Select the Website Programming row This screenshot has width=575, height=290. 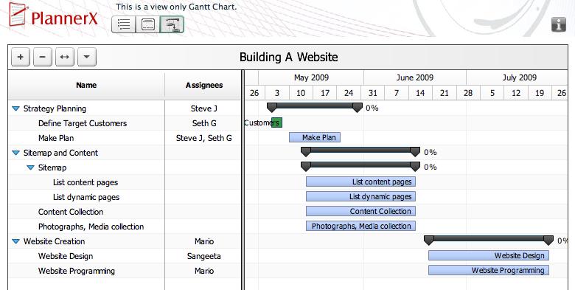click(125, 271)
